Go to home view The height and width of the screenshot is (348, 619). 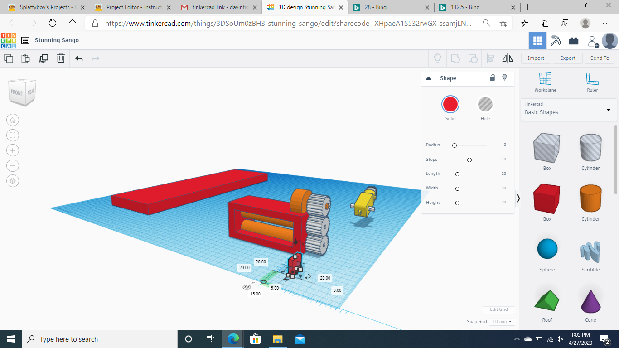click(13, 120)
